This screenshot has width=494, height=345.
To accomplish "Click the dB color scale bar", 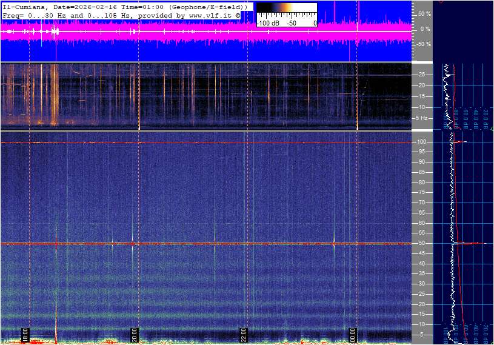I will pyautogui.click(x=286, y=8).
